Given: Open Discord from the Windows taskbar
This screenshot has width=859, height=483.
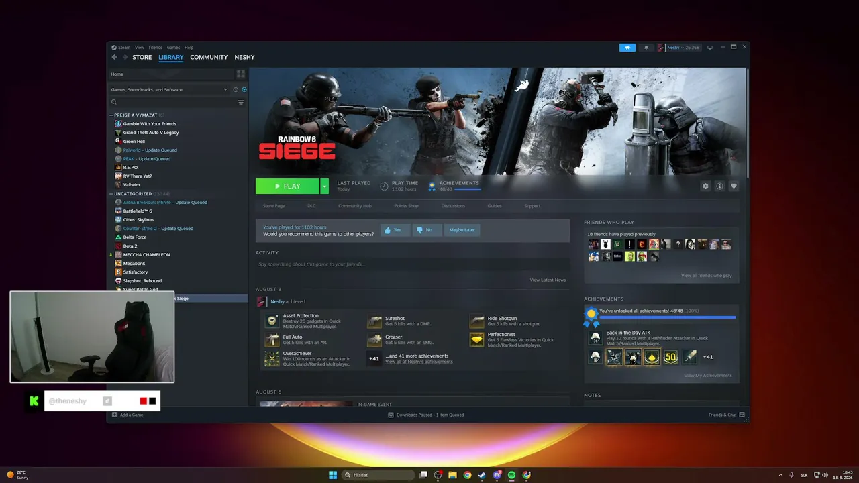Looking at the screenshot, I should coord(497,475).
